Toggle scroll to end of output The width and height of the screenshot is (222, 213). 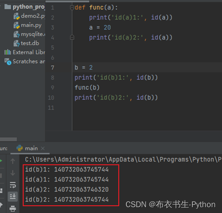pos(13,197)
